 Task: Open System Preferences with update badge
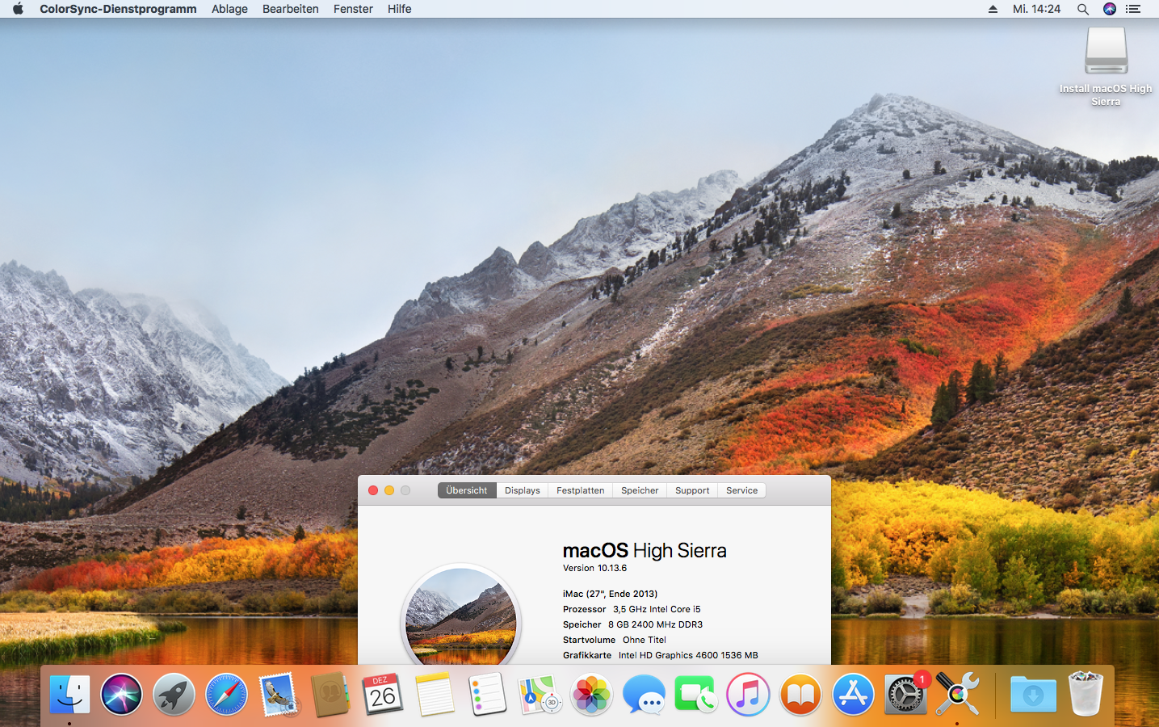tap(905, 695)
